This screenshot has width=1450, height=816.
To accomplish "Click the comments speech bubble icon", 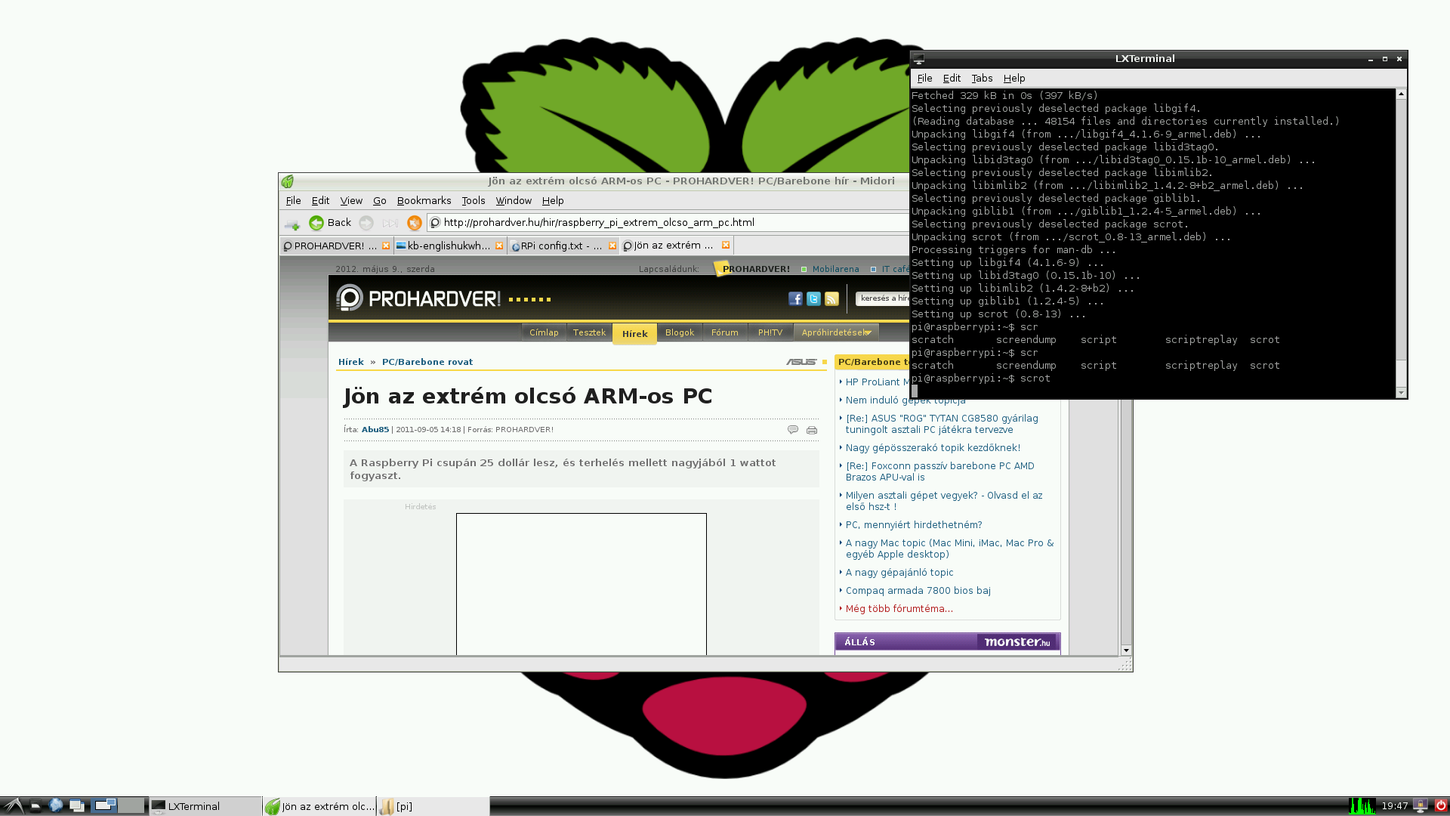I will (x=793, y=430).
